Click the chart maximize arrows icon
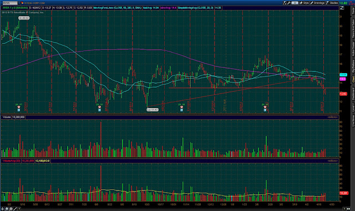 tap(342, 8)
